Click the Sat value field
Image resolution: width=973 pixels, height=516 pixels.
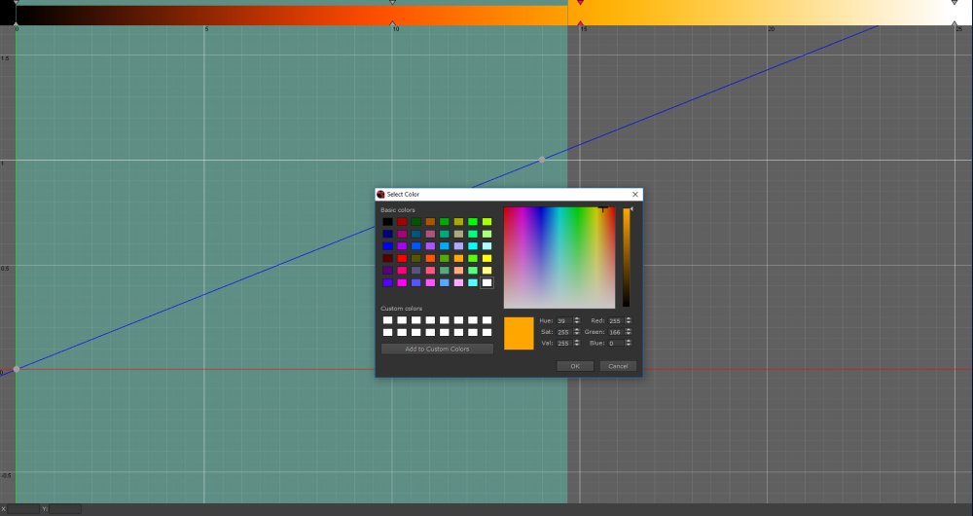(x=564, y=332)
